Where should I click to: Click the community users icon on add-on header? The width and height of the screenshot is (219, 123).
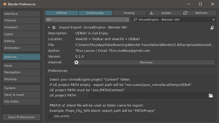212,28
